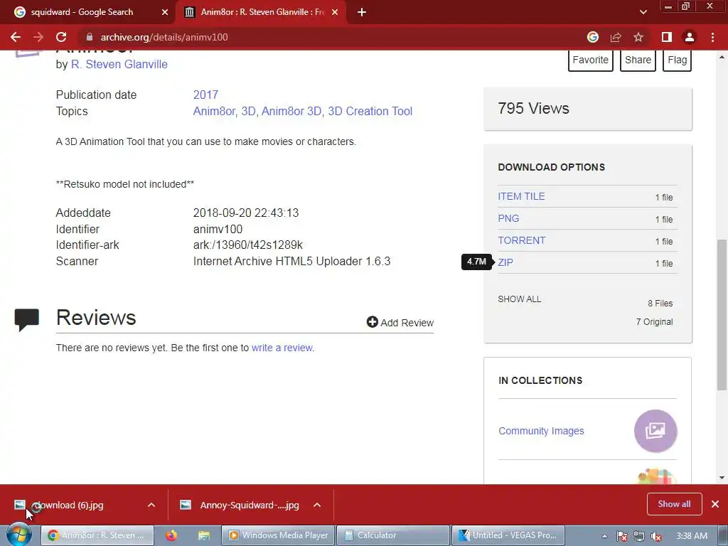Screen dimensions: 728x546
Task: Open the Community Images collection link
Action: [x=541, y=431]
